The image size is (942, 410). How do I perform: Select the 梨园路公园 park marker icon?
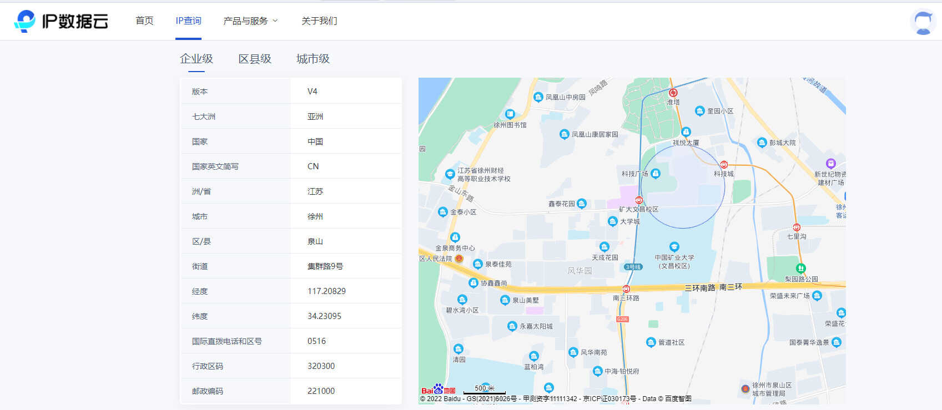800,269
